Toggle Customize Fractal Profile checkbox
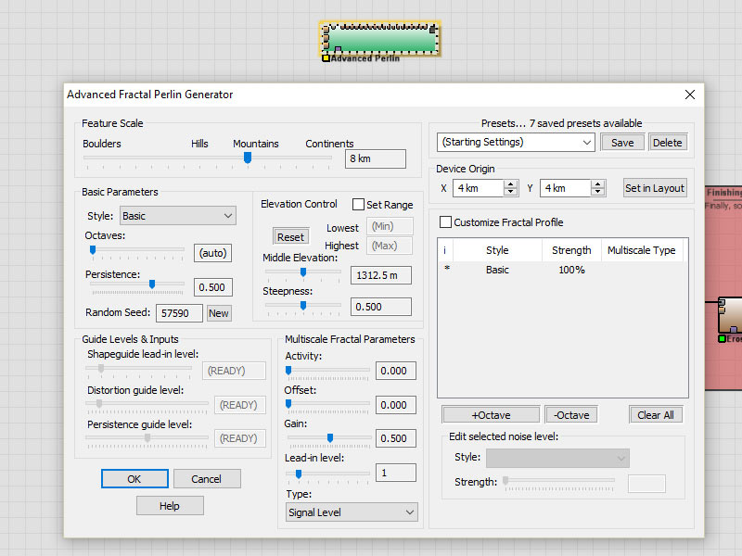This screenshot has height=556, width=742. 446,222
